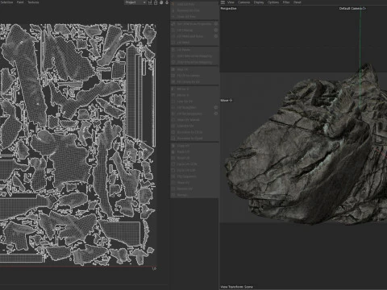Image resolution: width=387 pixels, height=290 pixels.
Task: Open the viewport Filter menu
Action: tap(286, 2)
